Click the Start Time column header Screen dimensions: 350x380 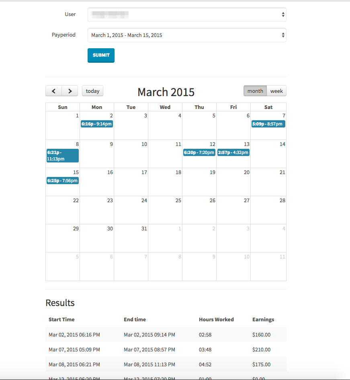tap(61, 319)
